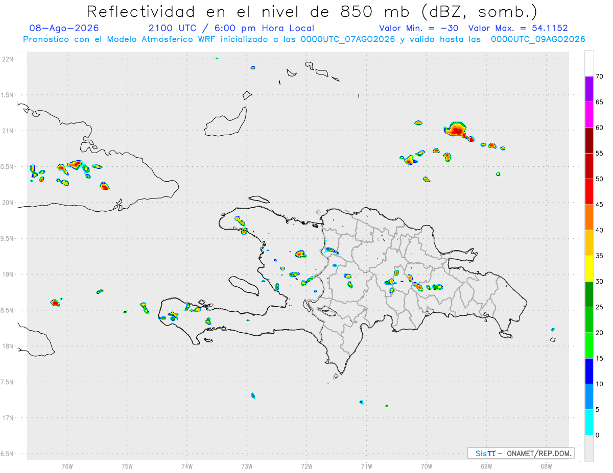The width and height of the screenshot is (613, 473).
Task: Click the 'SisTT' logo in the credit box
Action: pos(485,453)
